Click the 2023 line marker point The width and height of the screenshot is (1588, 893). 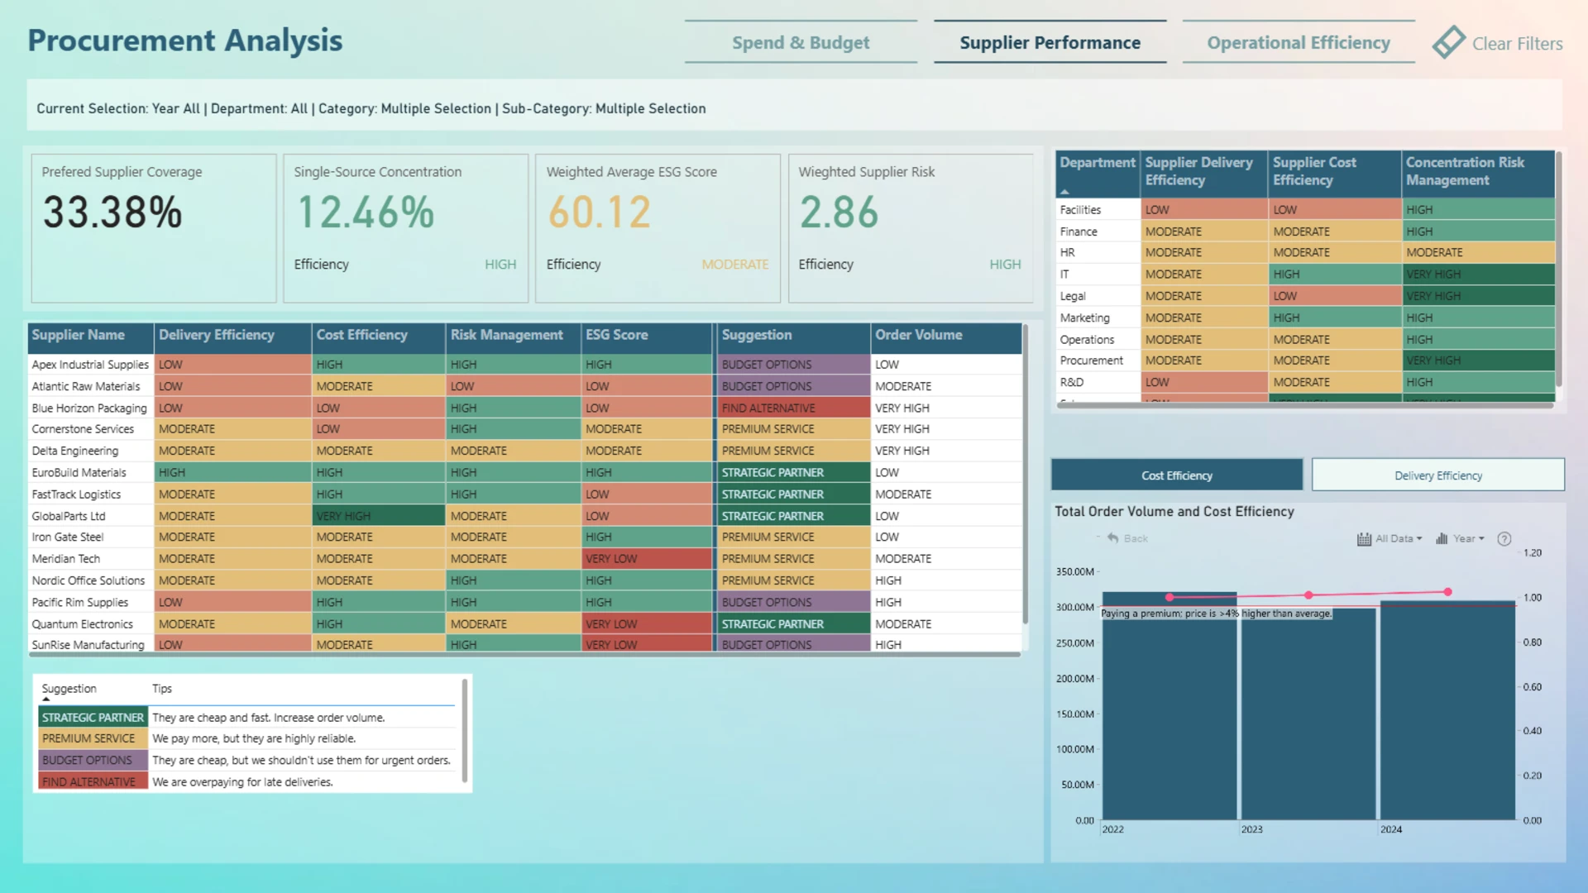point(1308,595)
